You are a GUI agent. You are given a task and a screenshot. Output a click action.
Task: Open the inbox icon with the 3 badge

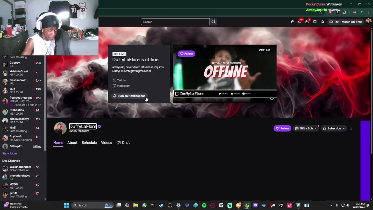(x=307, y=22)
